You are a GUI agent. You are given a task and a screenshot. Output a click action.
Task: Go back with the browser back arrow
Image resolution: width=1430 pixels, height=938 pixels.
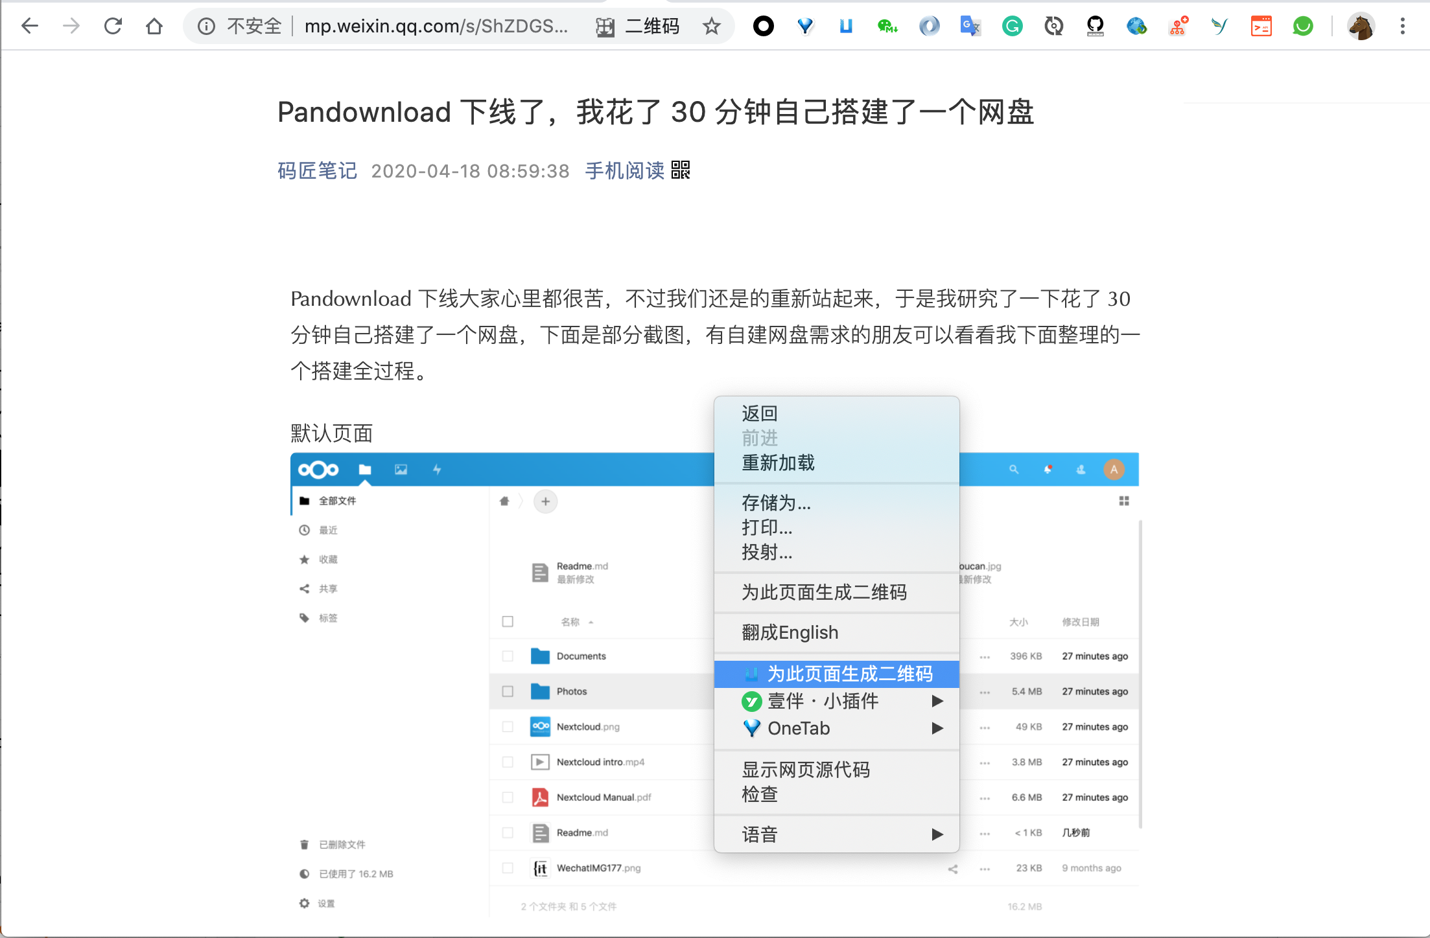pos(30,26)
